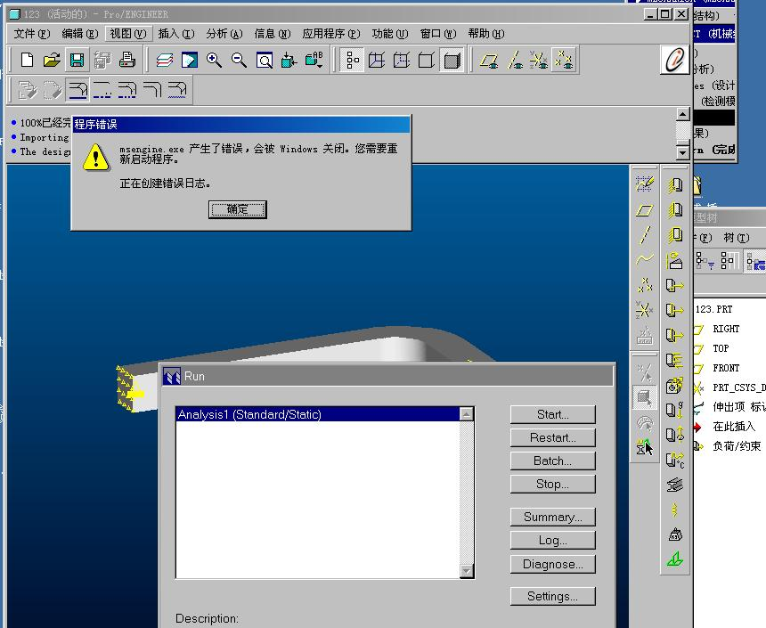Click the Summary... button

[552, 517]
